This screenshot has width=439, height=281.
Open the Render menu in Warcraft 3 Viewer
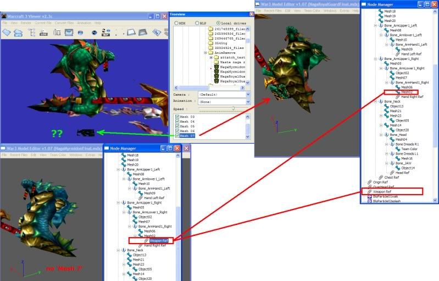click(26, 23)
